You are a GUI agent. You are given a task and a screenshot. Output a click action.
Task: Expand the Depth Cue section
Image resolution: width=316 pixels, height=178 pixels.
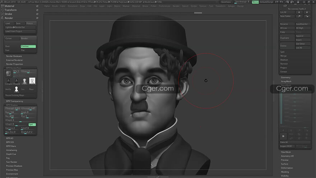(11, 154)
